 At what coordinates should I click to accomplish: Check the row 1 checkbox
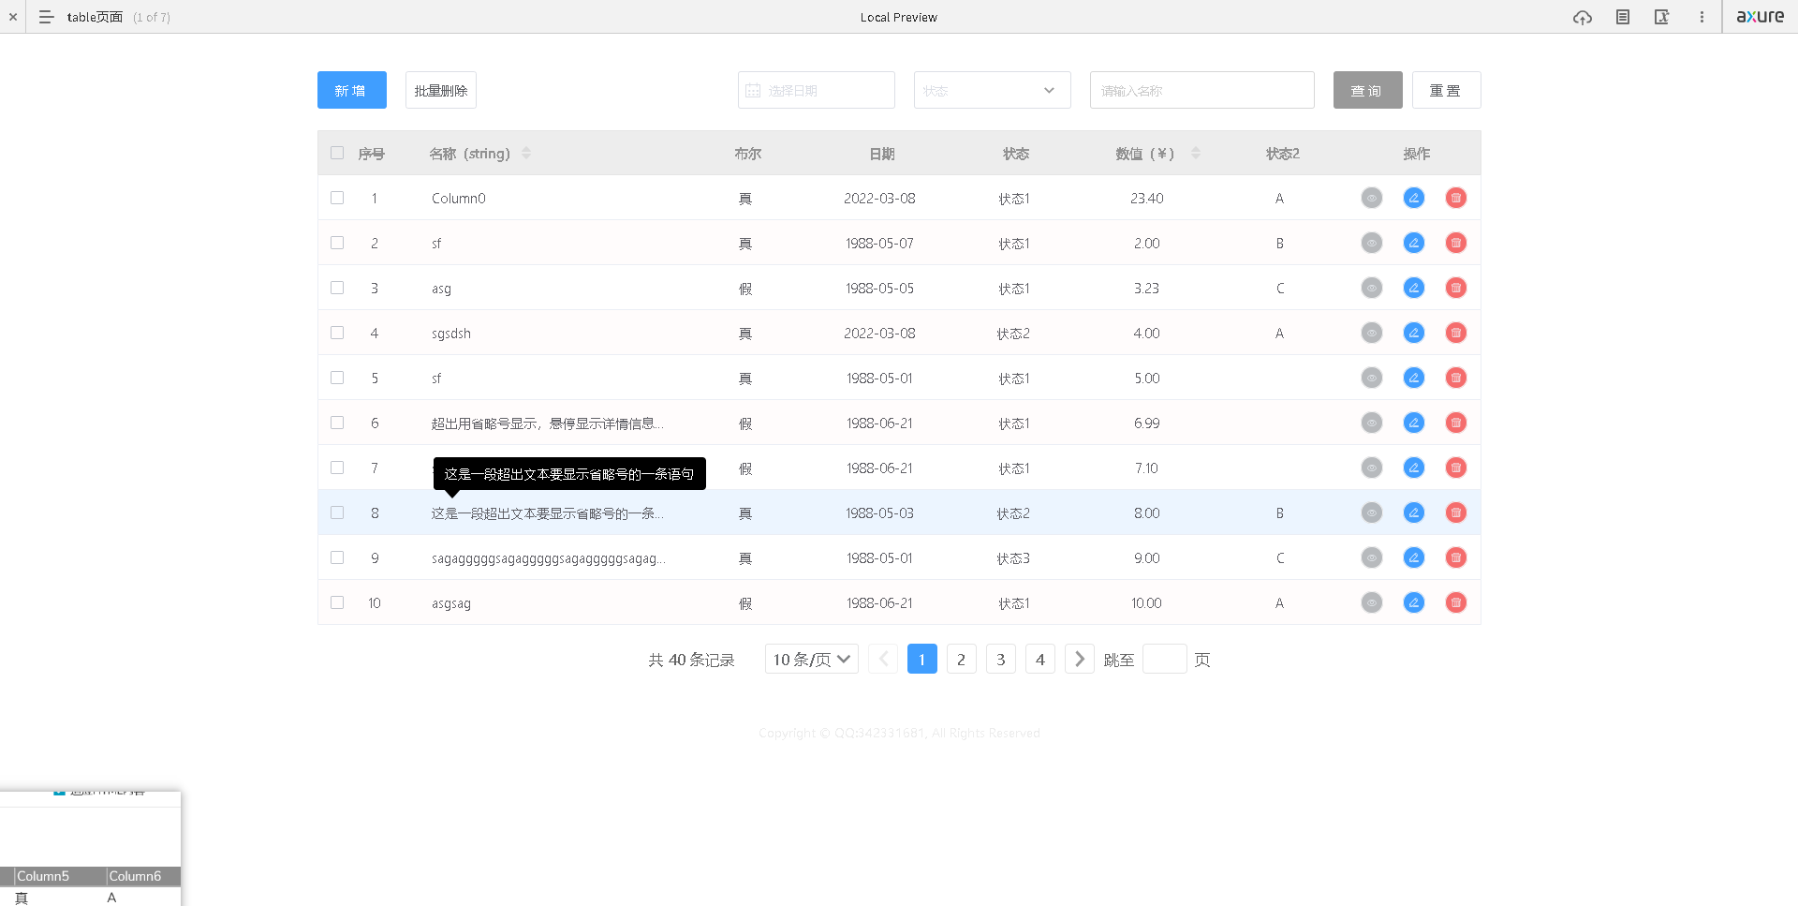coord(337,198)
